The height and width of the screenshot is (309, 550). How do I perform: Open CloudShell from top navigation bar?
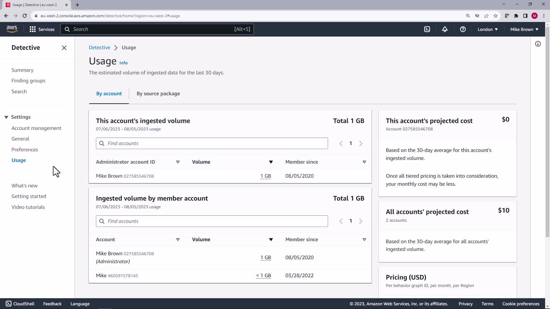click(x=427, y=29)
